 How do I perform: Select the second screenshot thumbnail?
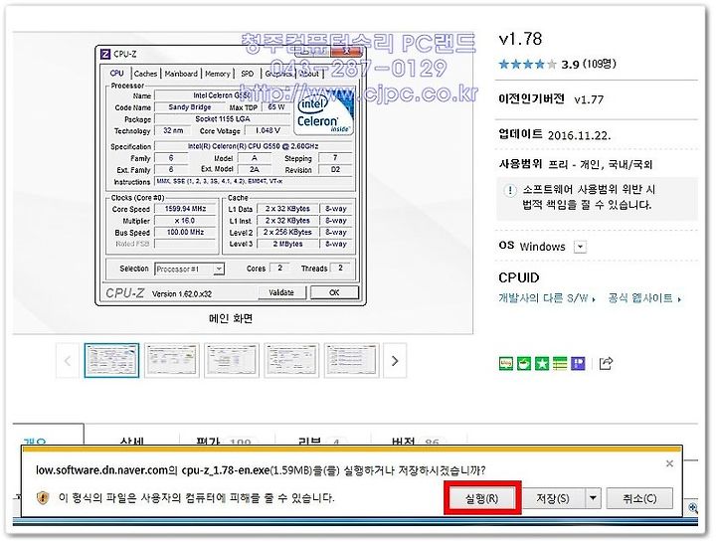pos(172,361)
